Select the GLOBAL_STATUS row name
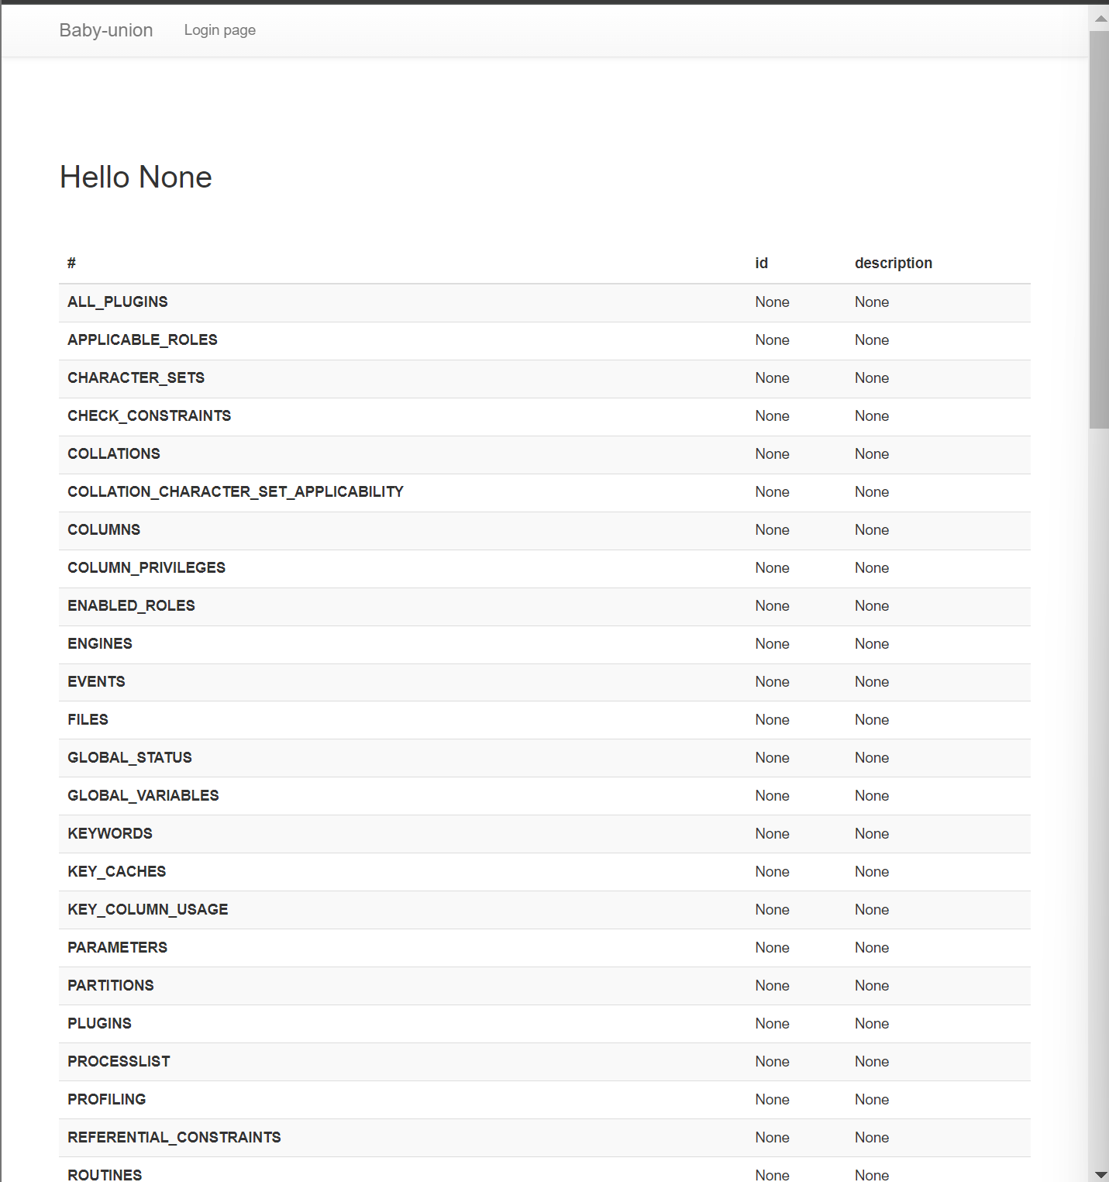The height and width of the screenshot is (1182, 1109). tap(130, 758)
